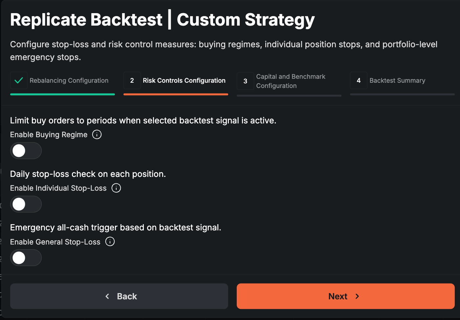Click the green Rebalancing progress bar
This screenshot has width=460, height=320.
(62, 94)
